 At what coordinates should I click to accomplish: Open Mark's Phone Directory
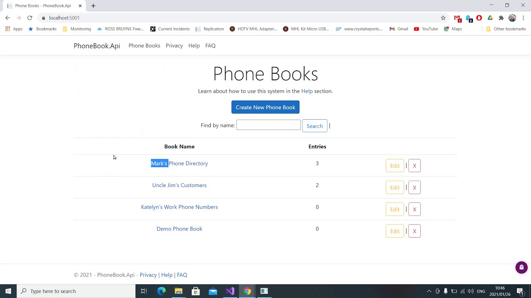[179, 163]
